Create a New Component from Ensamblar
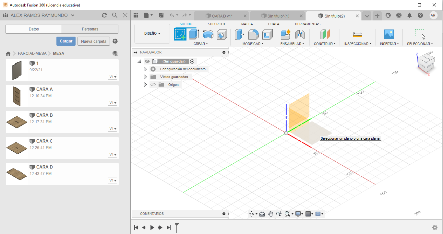 click(286, 34)
